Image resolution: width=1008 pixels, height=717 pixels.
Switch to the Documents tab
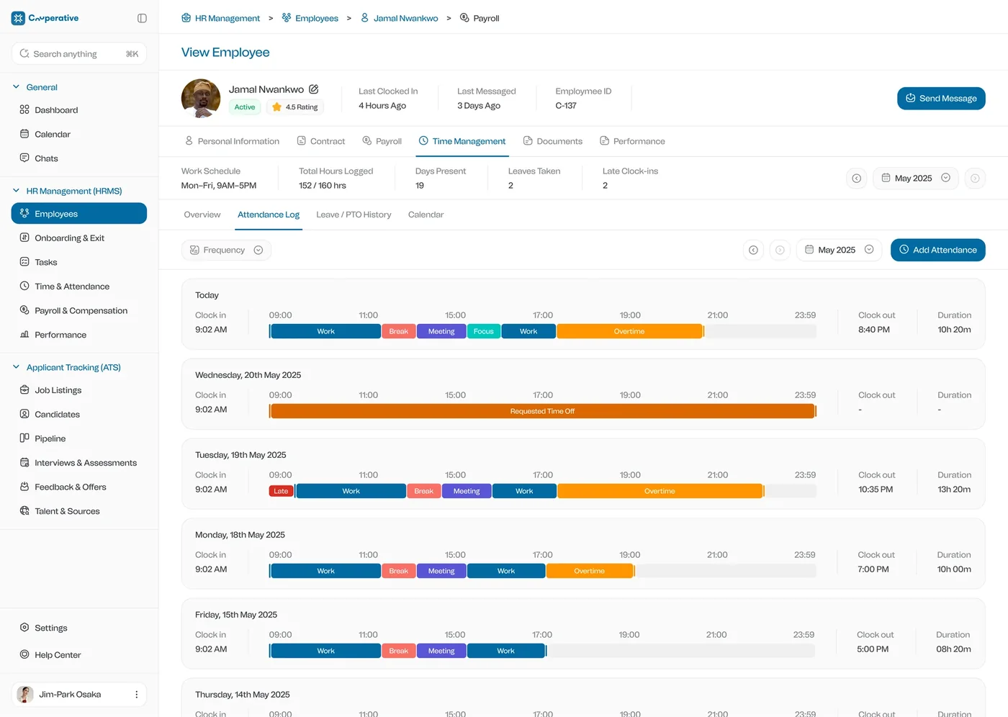(553, 141)
